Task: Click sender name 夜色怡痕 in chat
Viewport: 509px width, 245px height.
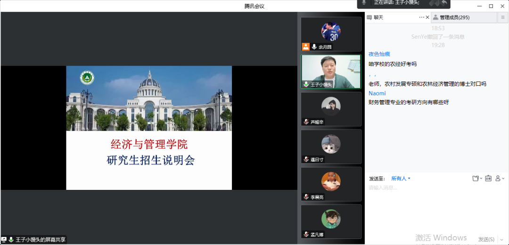Action: click(379, 54)
